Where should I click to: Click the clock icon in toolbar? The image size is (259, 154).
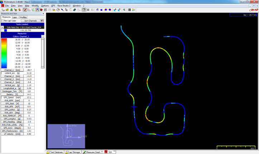point(84,10)
